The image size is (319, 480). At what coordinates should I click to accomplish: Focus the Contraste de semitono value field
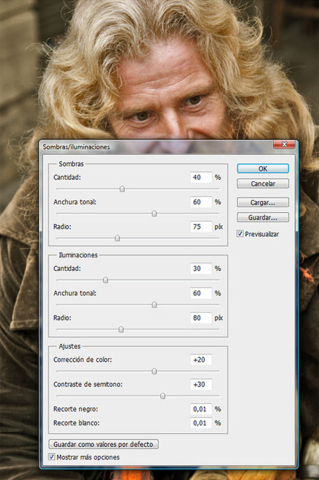(x=201, y=384)
